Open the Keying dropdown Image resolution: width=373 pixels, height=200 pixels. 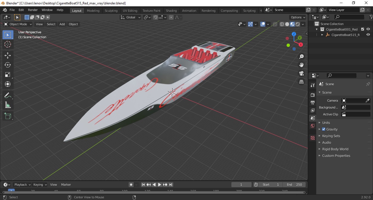40,185
